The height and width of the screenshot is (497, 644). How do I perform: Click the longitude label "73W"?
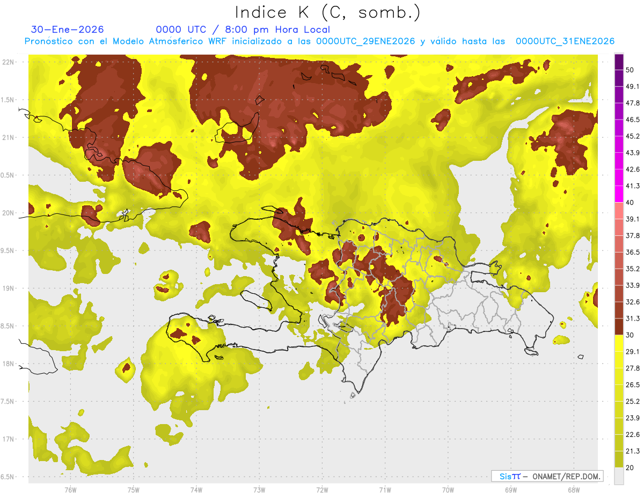click(x=259, y=490)
